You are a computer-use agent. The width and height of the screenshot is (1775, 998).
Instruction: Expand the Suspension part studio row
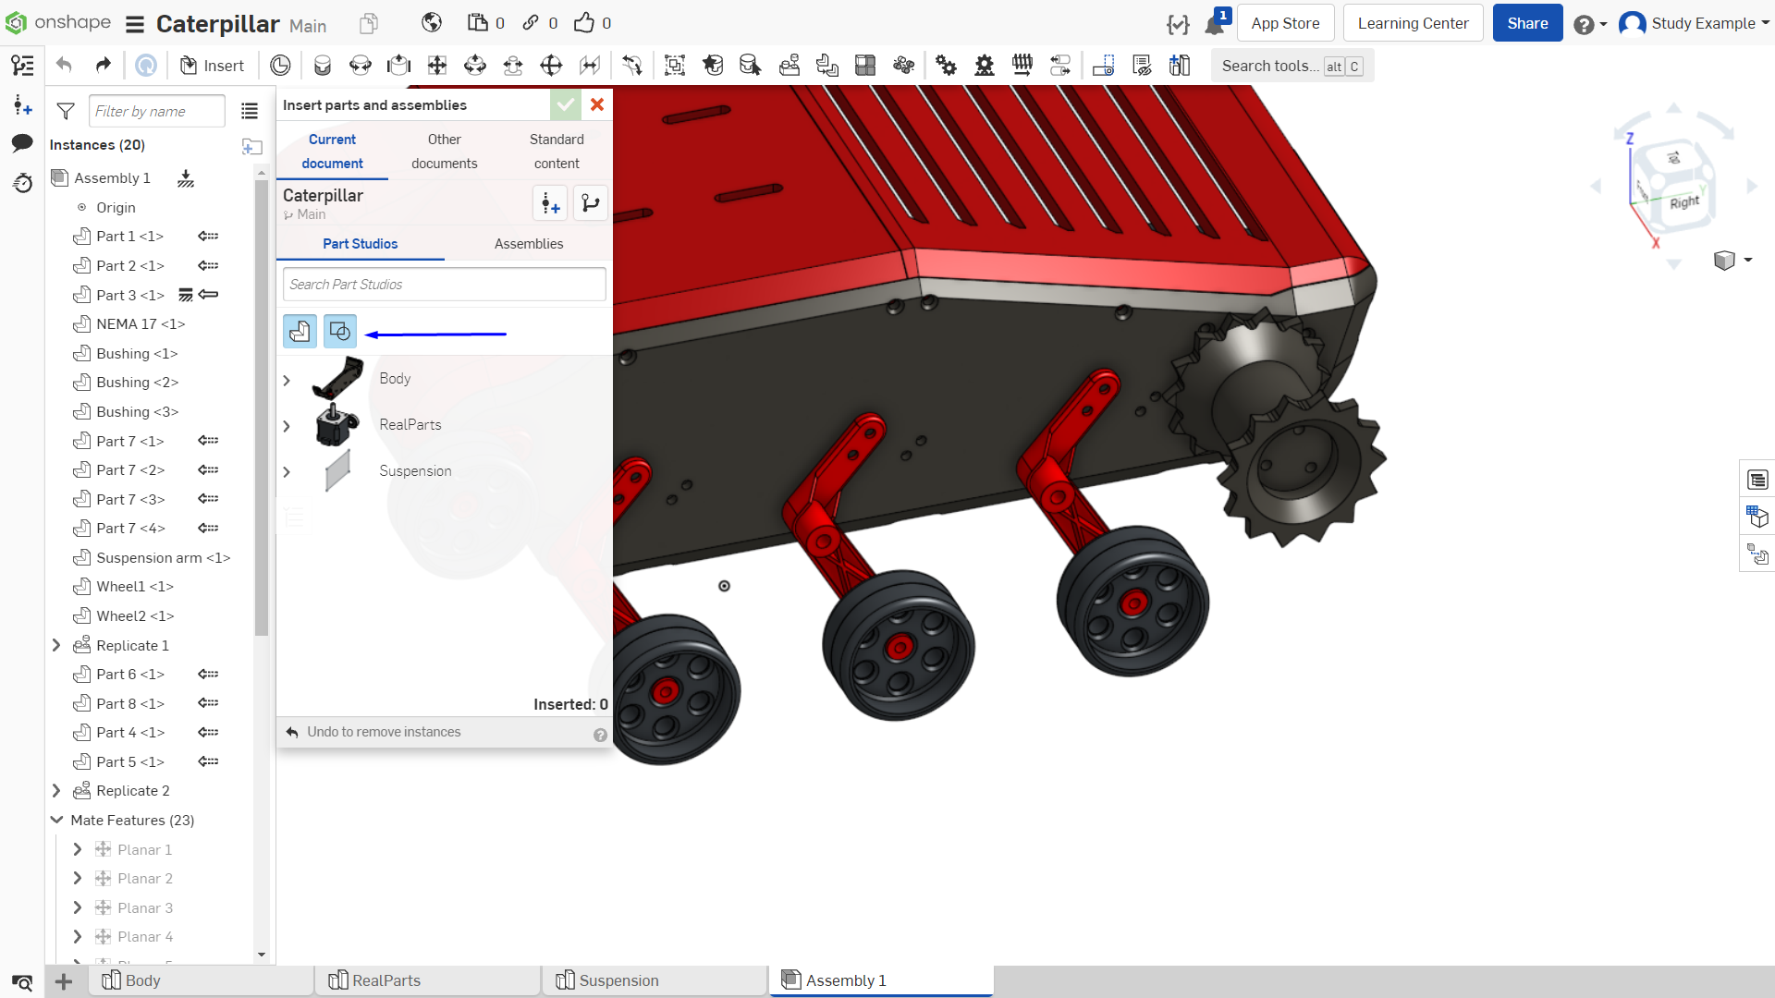(x=287, y=472)
